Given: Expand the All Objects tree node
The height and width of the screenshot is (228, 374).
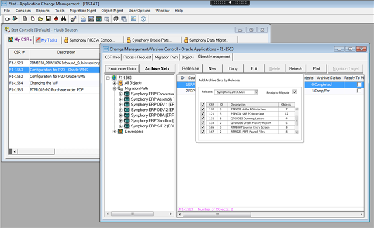Looking at the screenshot, I should pyautogui.click(x=115, y=83).
